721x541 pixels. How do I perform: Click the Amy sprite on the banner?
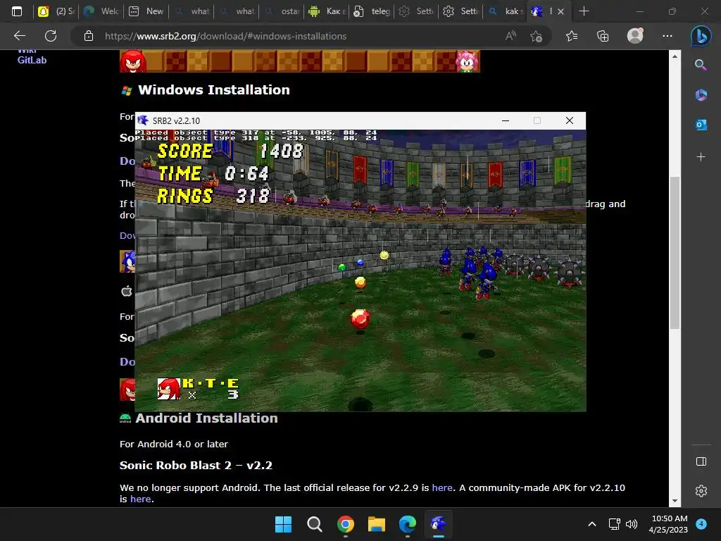[468, 61]
